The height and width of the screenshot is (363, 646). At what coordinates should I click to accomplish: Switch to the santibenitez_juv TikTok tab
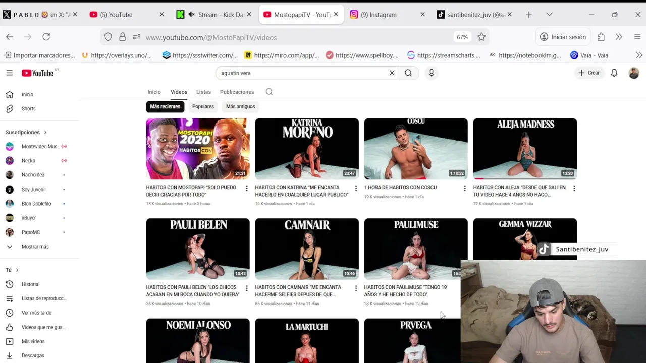(x=475, y=15)
